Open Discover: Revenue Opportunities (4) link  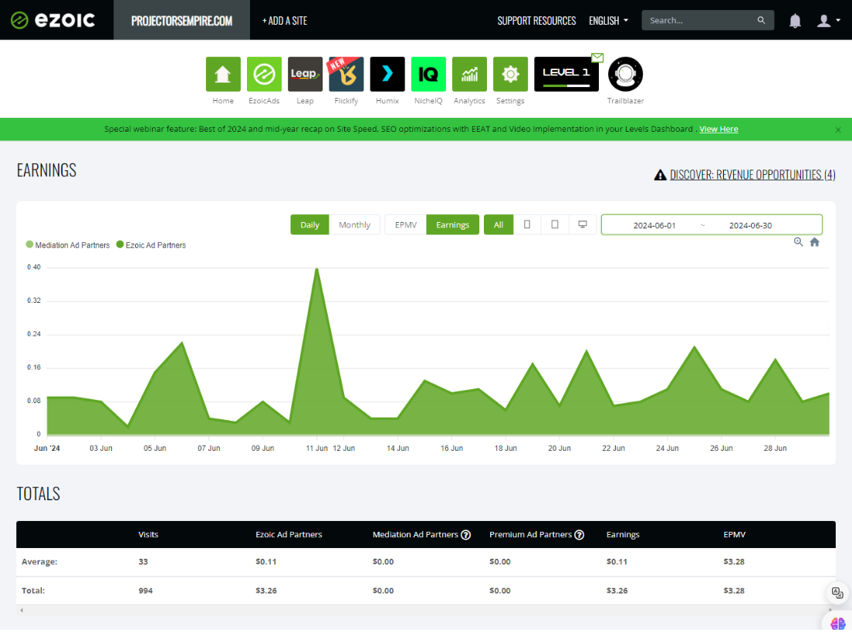752,175
